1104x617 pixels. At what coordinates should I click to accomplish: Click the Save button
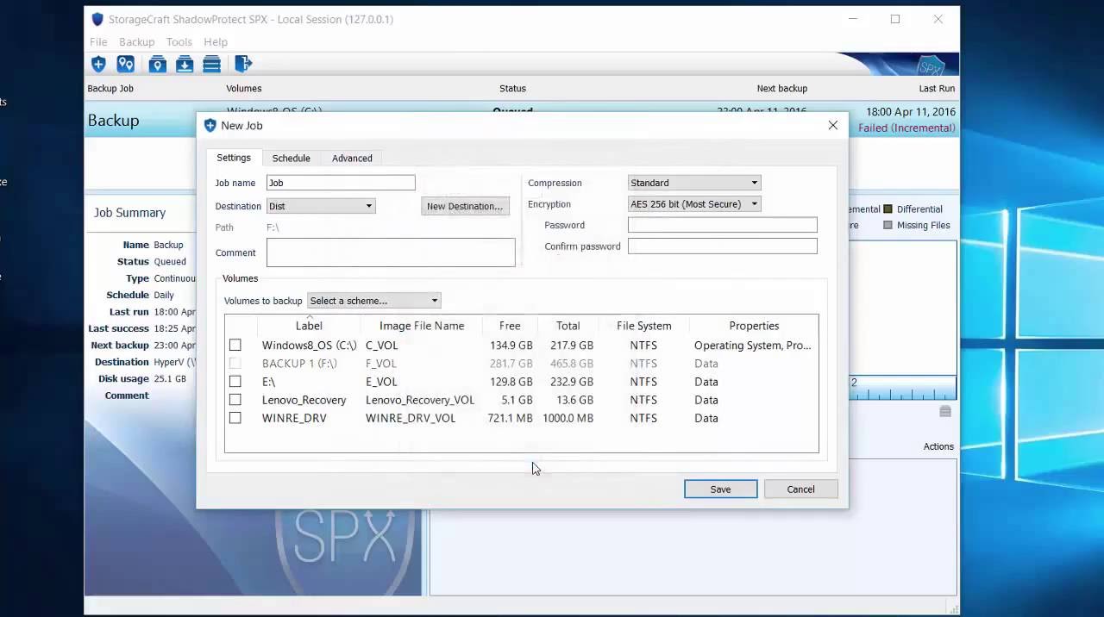click(x=720, y=489)
